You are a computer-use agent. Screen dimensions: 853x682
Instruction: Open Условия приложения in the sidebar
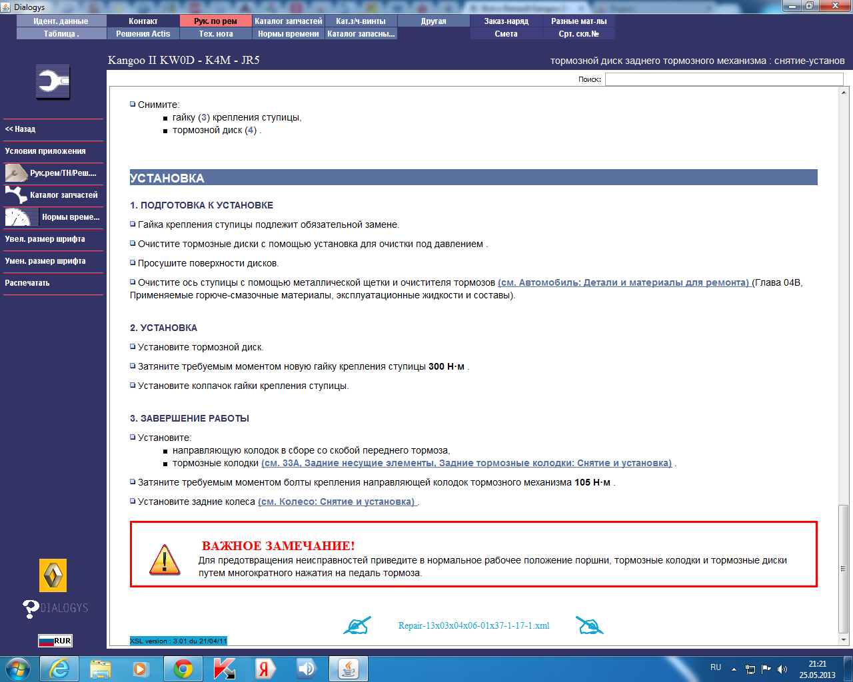(53, 151)
